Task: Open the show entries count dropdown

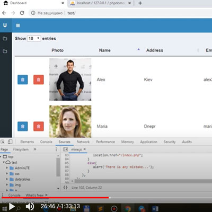Action: pos(34,38)
